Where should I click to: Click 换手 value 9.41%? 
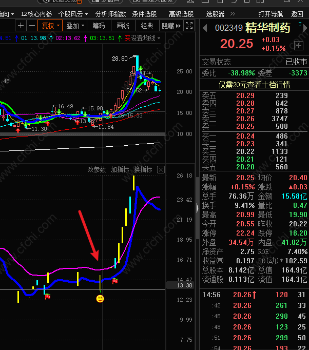click(245, 205)
